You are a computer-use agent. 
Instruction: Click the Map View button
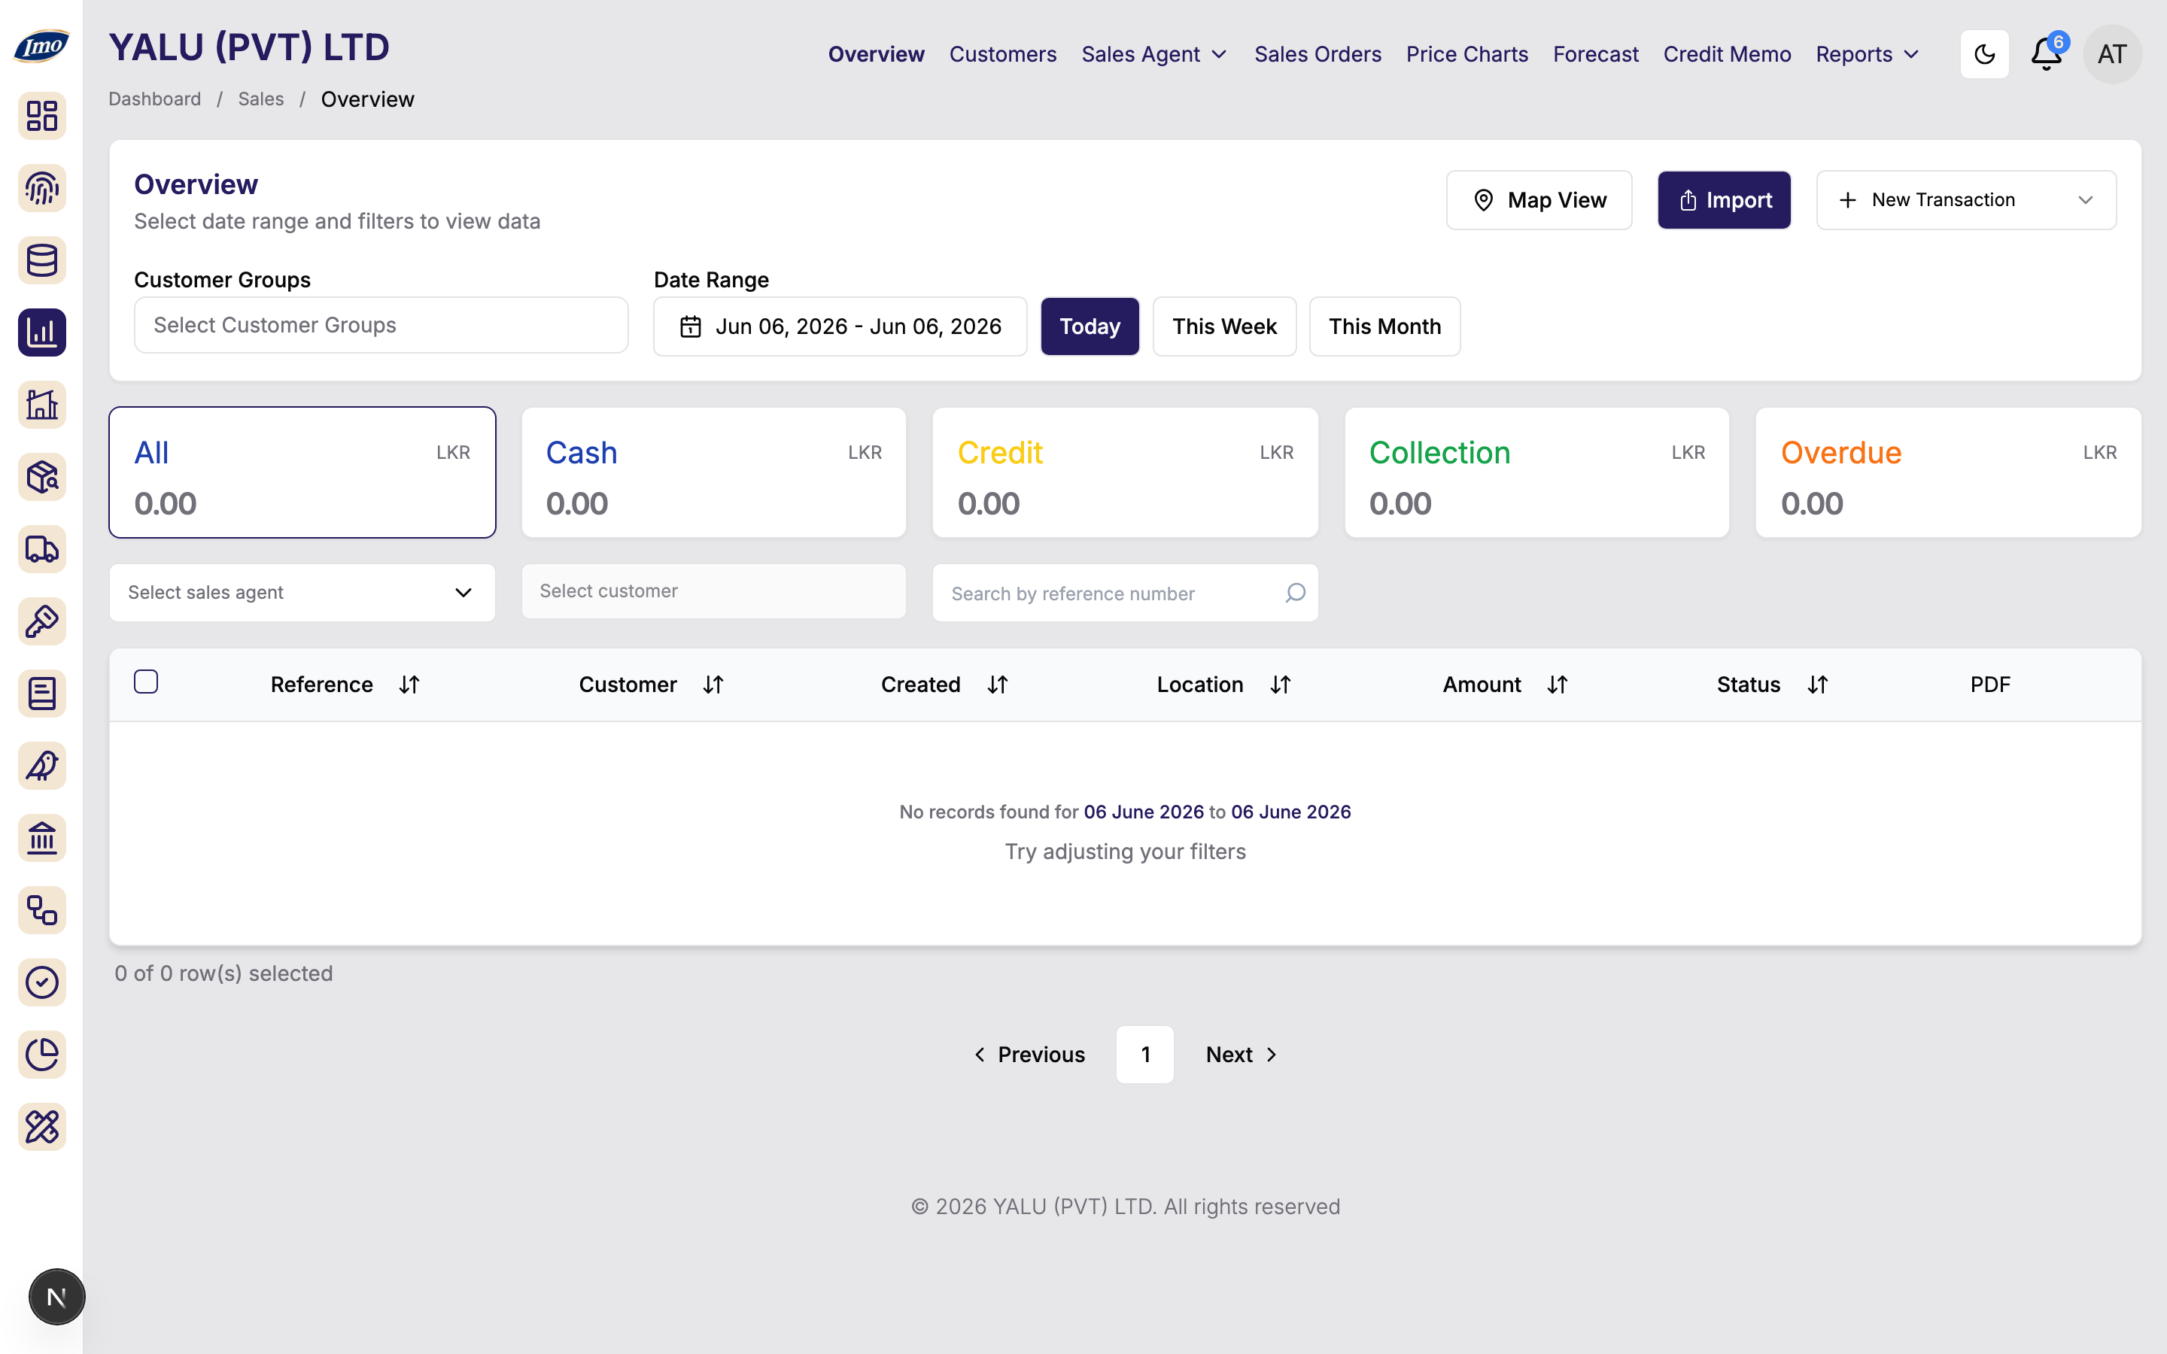1539,199
